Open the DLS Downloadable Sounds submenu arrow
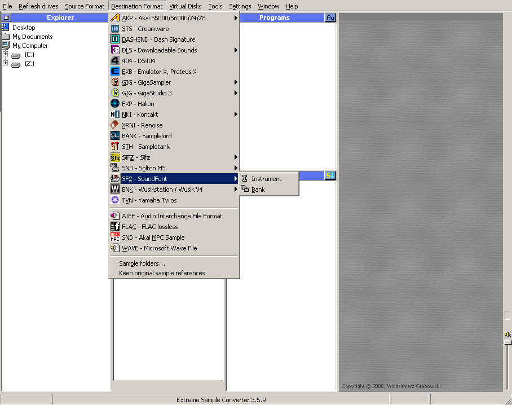The image size is (512, 405). (x=236, y=50)
